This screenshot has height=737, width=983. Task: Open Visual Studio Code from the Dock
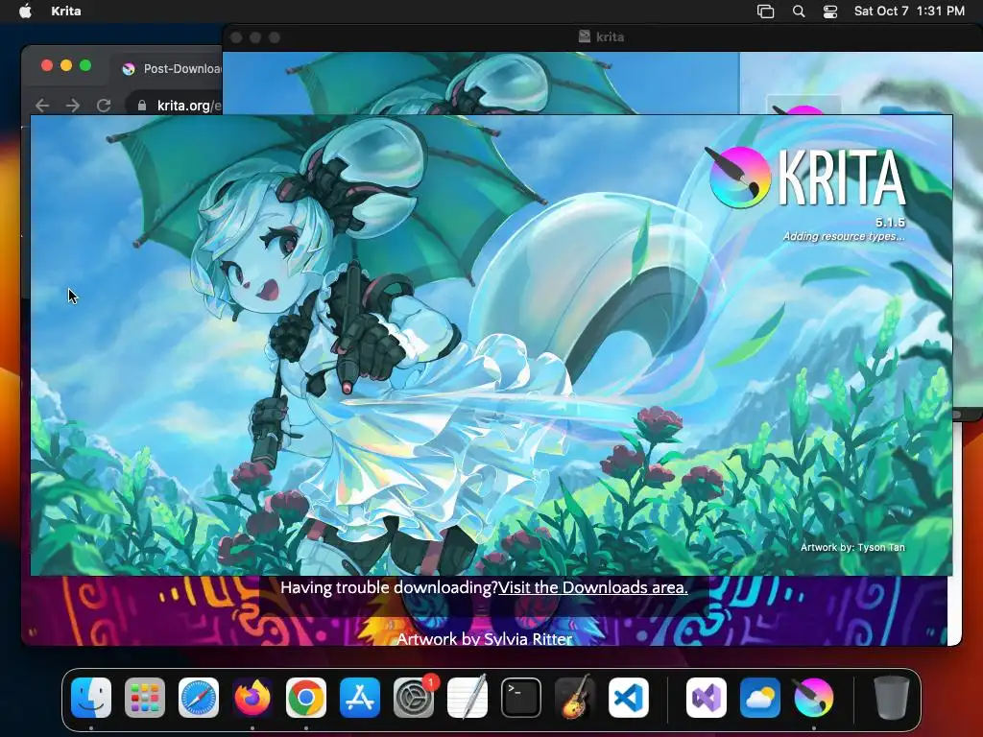[628, 698]
